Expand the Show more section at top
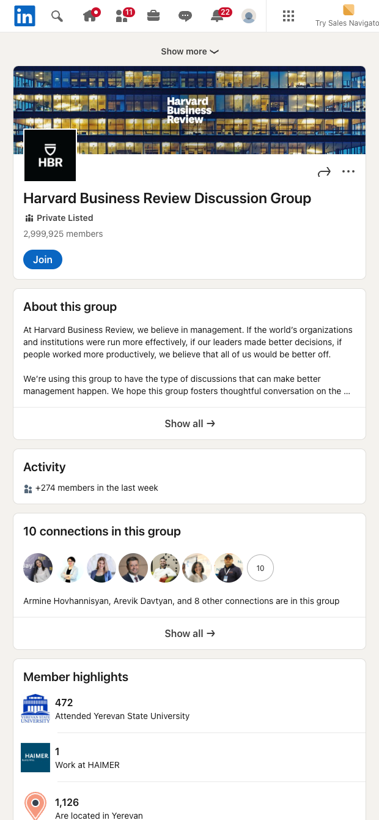This screenshot has width=379, height=820. 189,51
